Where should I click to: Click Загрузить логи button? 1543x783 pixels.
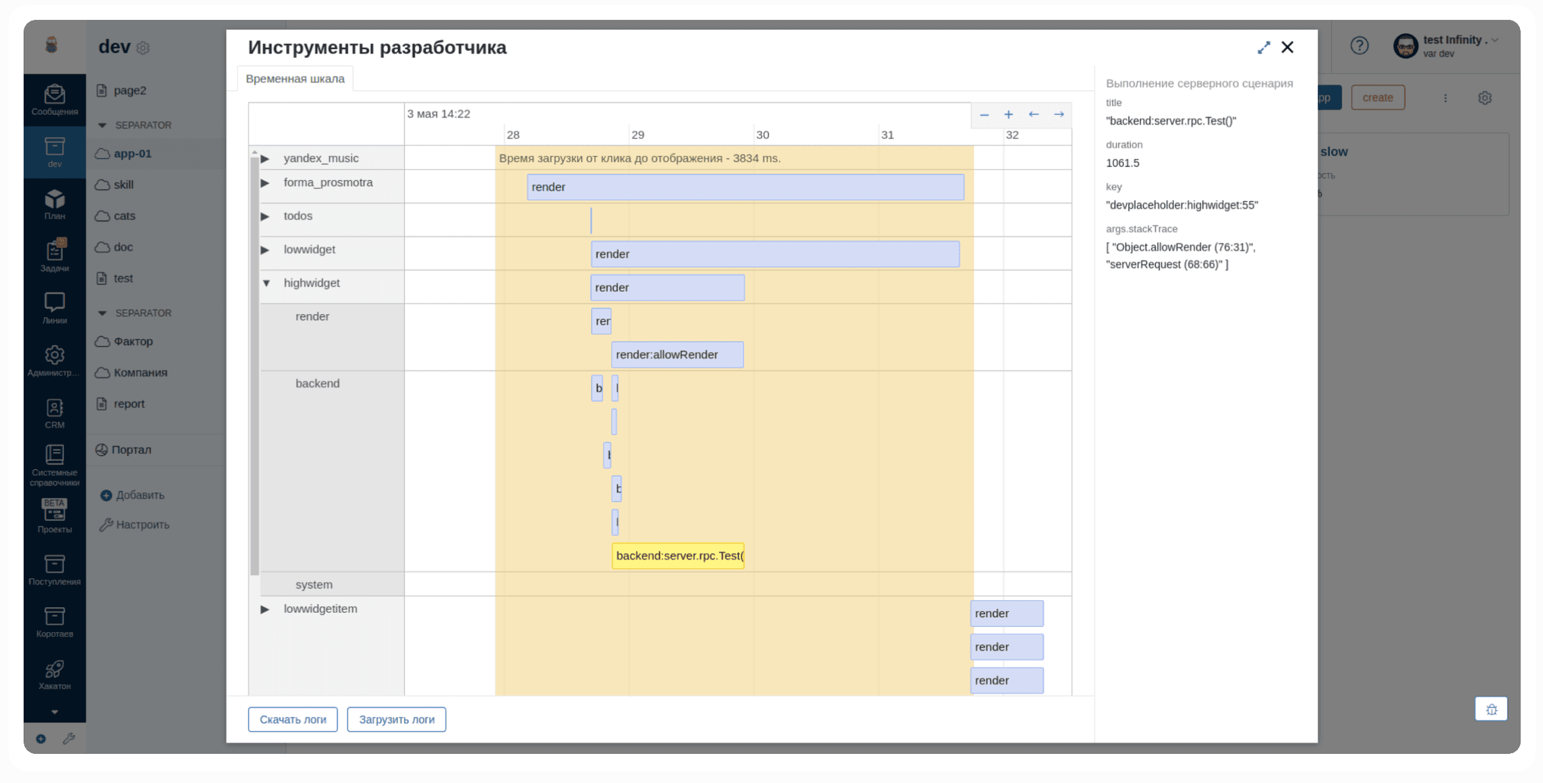coord(396,720)
